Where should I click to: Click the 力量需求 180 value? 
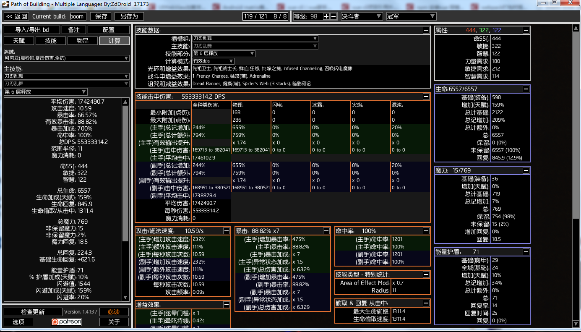coord(496,61)
